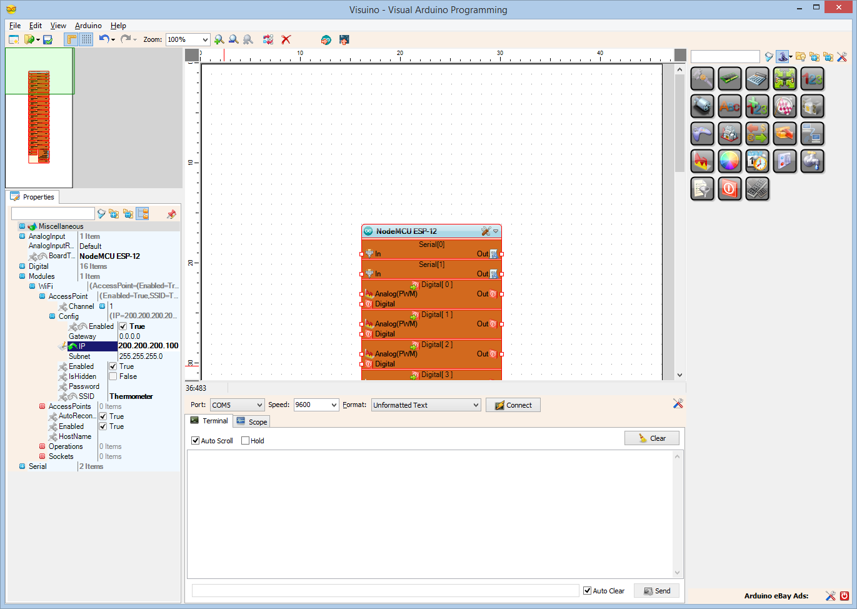Open the File menu

tap(15, 26)
